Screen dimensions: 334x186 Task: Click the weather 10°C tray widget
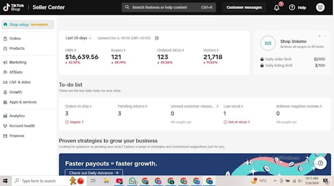coord(259,181)
